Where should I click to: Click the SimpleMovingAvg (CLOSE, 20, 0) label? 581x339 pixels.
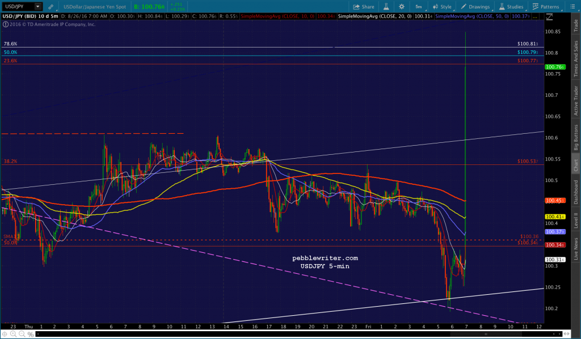(x=374, y=16)
